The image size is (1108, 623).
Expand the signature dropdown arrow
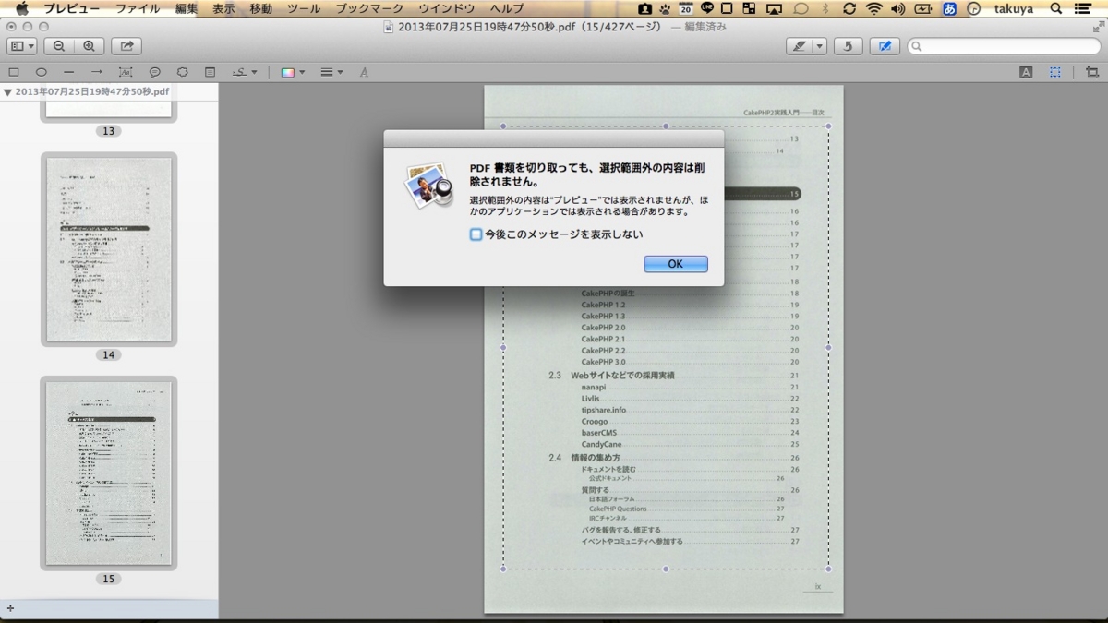pyautogui.click(x=254, y=72)
